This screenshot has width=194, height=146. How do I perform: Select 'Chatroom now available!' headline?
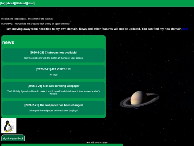(x=54, y=53)
